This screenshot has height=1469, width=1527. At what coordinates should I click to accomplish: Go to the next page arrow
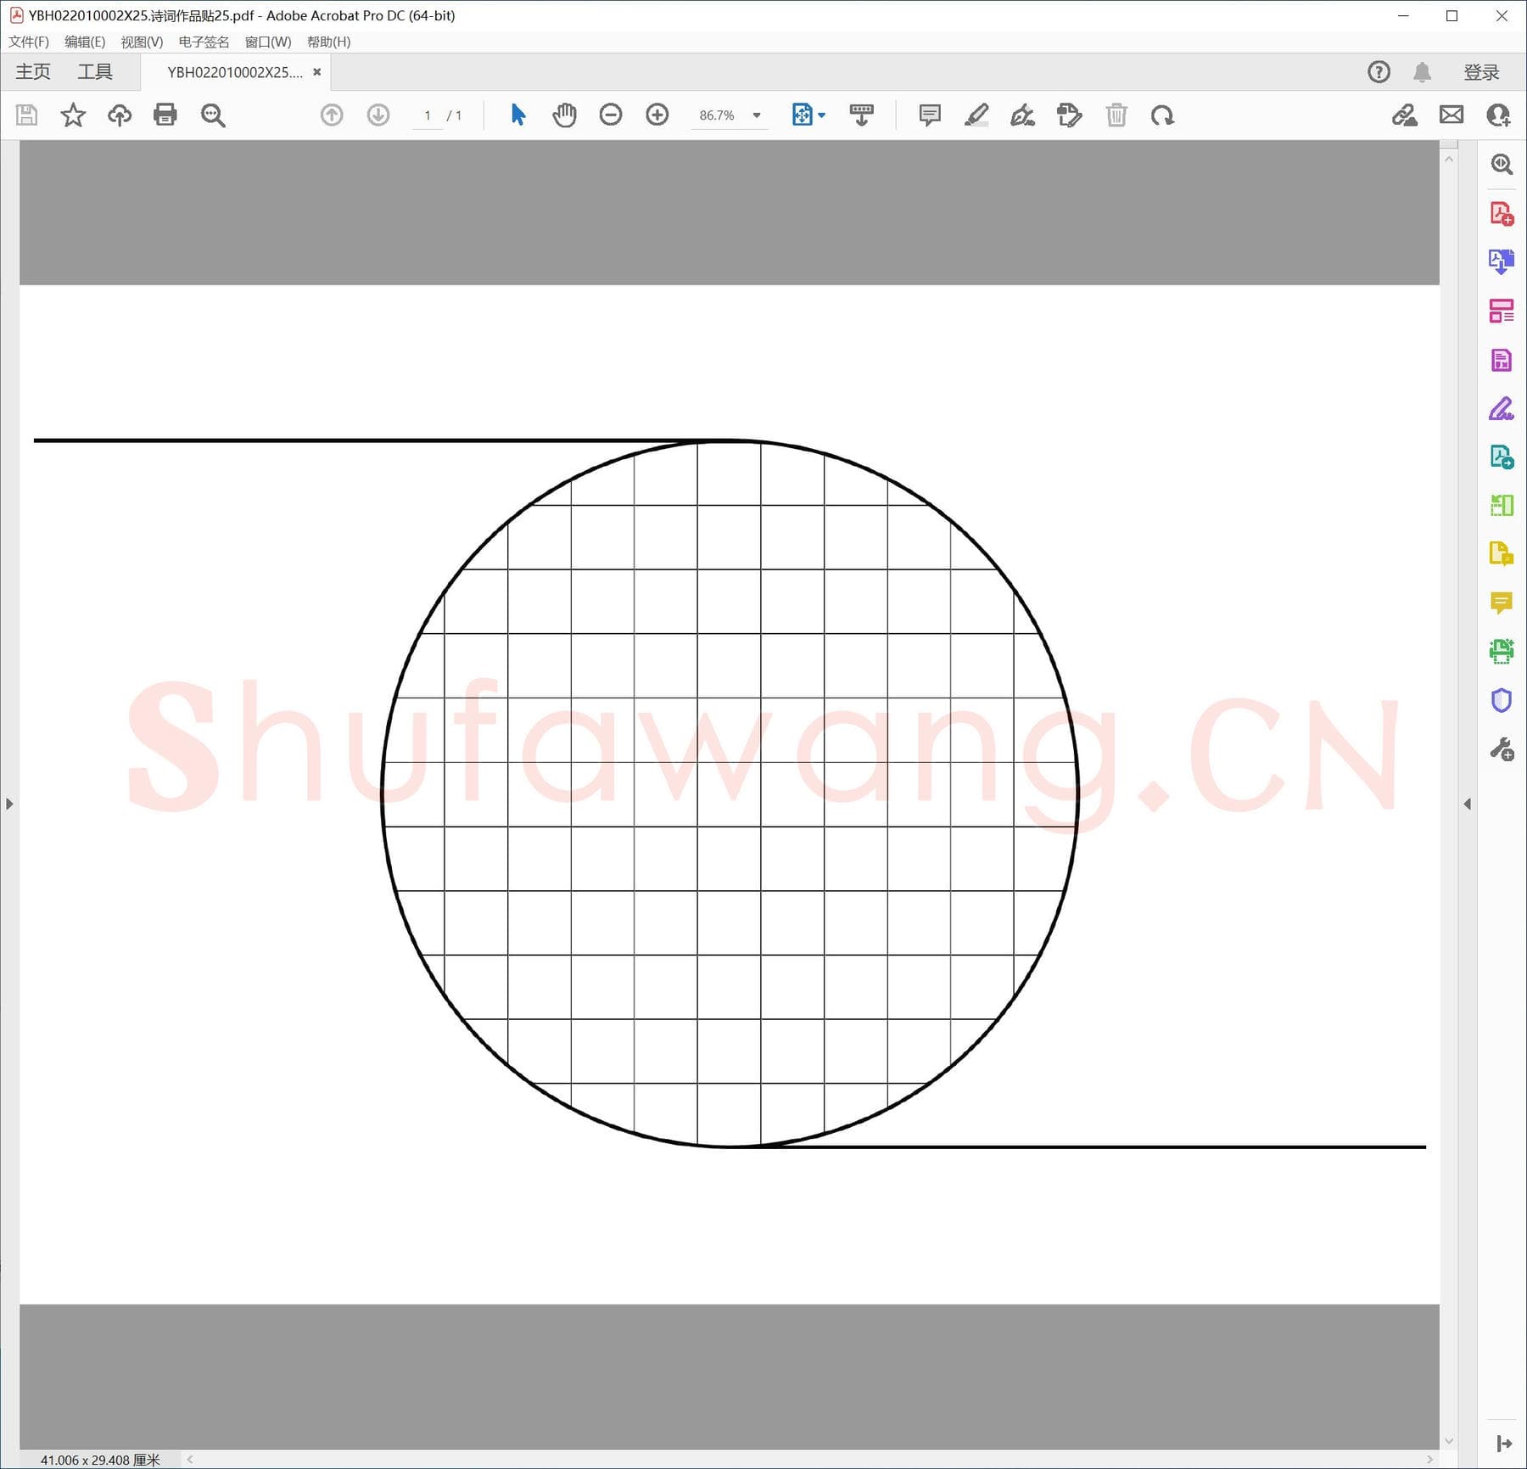coord(378,115)
